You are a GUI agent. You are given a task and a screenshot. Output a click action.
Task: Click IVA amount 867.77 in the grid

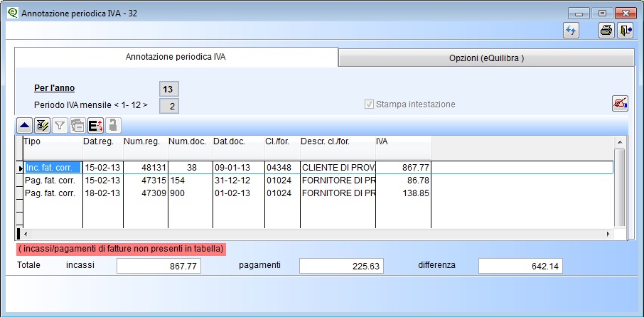tap(403, 168)
